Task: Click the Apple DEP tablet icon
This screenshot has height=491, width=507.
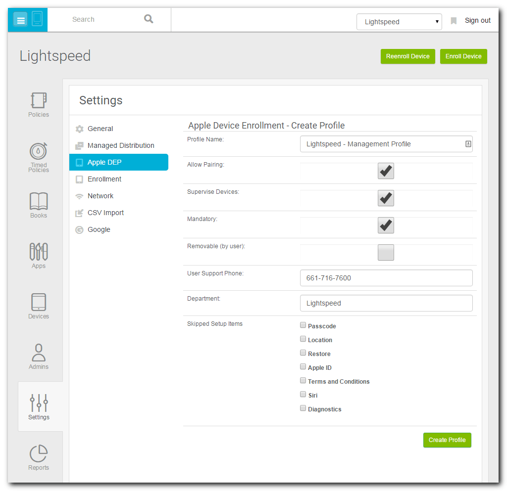Action: [79, 162]
